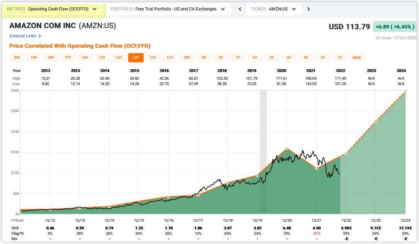The height and width of the screenshot is (244, 419).
Task: Click the Price Correlated With Operating Cash Flow heading
Action: [80, 46]
